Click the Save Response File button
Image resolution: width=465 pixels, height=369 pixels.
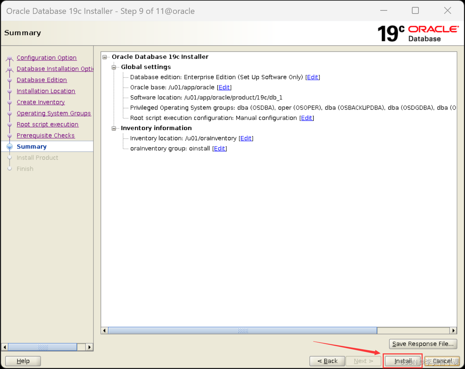[423, 344]
